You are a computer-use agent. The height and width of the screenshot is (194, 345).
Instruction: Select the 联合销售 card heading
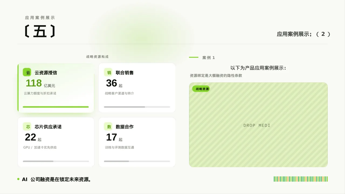coord(125,73)
